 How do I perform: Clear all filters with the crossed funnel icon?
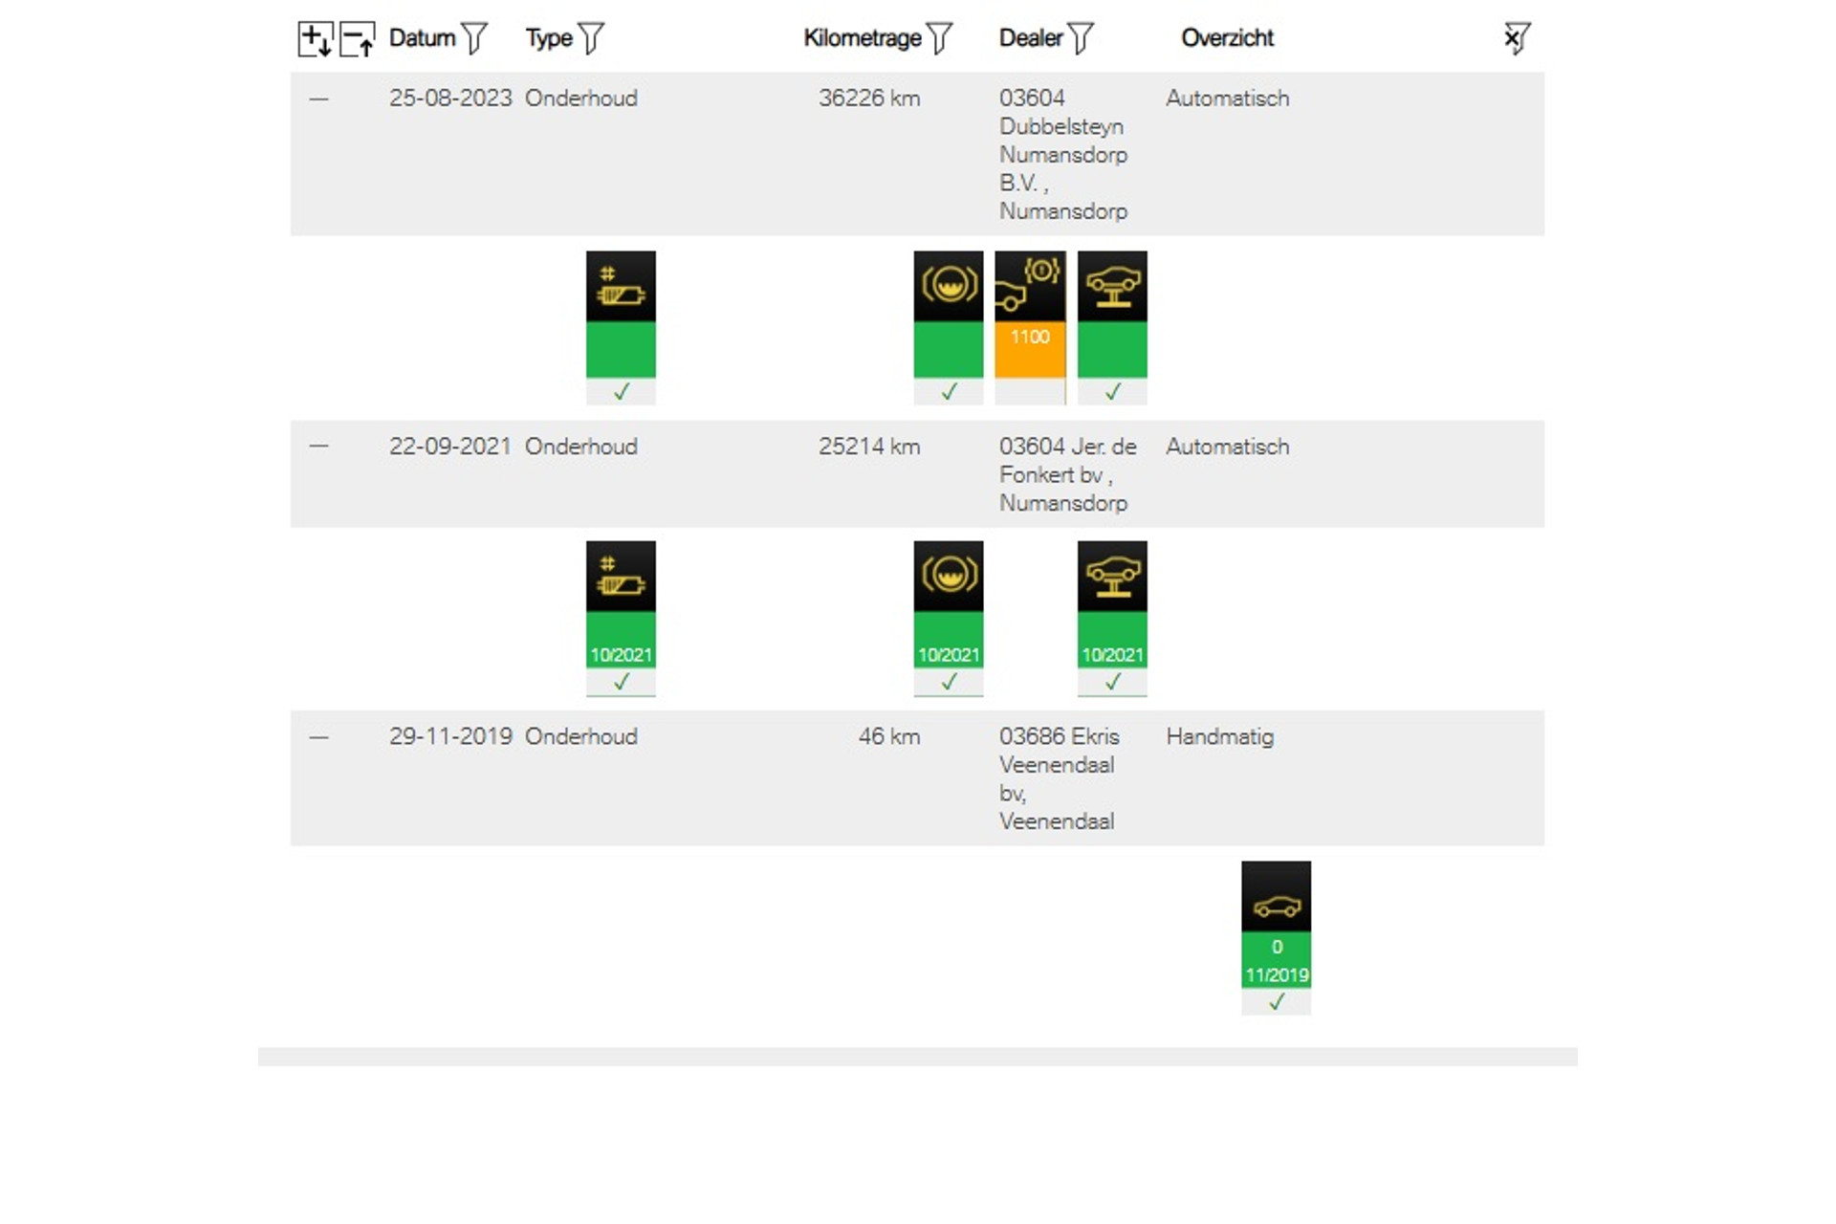[1516, 38]
